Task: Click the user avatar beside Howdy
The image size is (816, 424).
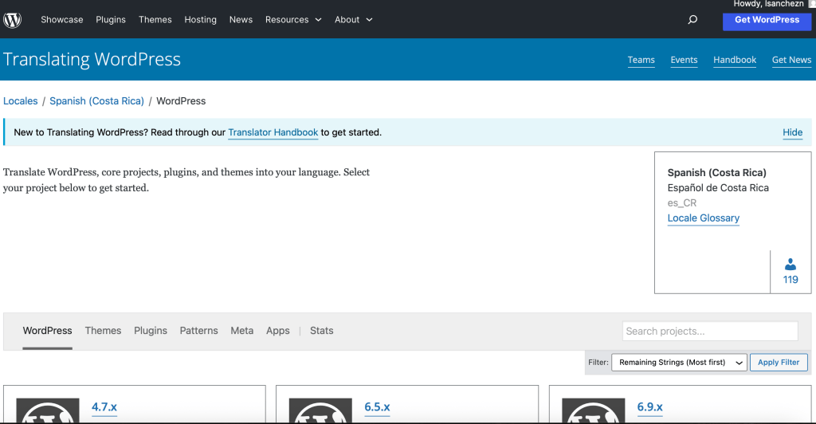Action: tap(811, 5)
